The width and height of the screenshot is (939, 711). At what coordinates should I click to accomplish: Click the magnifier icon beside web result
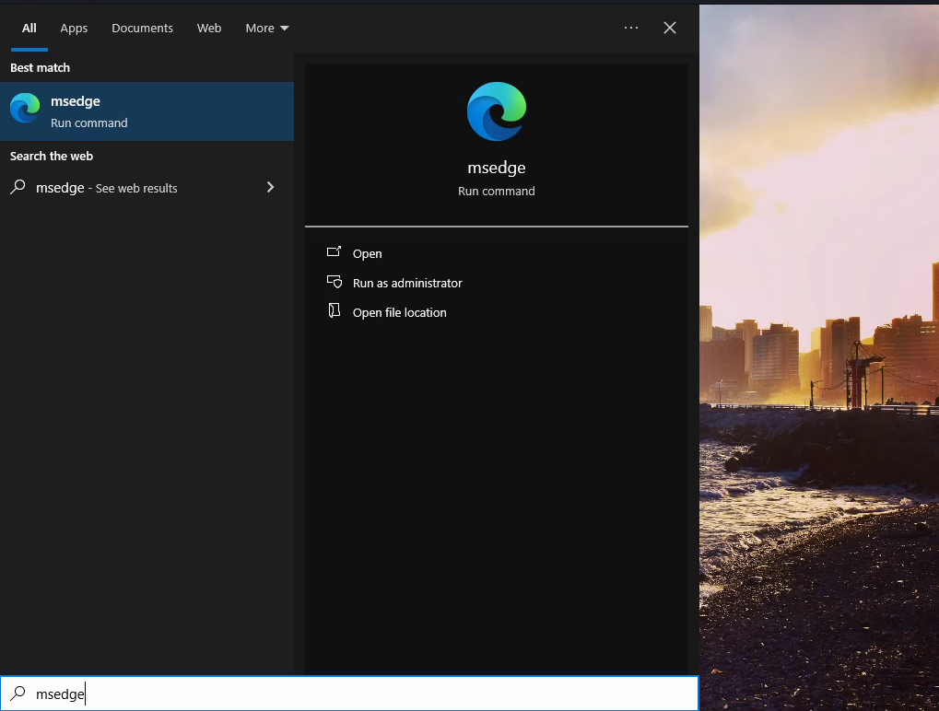tap(18, 187)
